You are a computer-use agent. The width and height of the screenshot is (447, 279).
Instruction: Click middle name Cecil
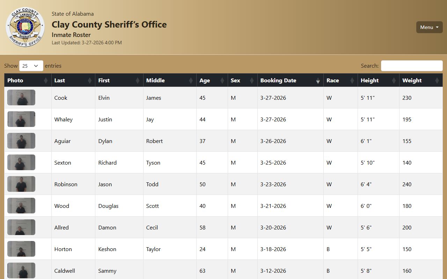click(x=152, y=228)
